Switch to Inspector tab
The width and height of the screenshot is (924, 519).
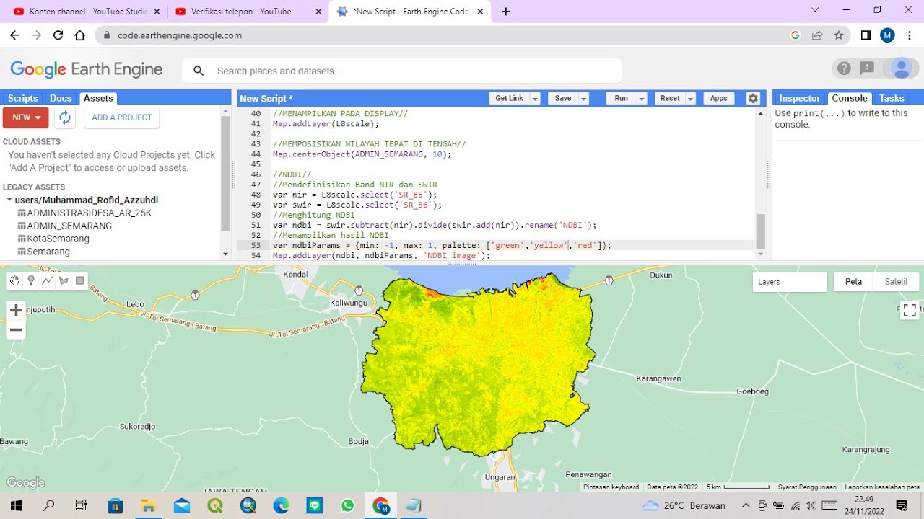coord(799,98)
